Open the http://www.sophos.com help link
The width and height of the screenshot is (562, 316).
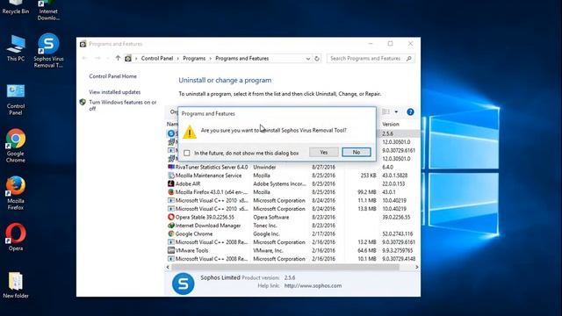tap(313, 285)
